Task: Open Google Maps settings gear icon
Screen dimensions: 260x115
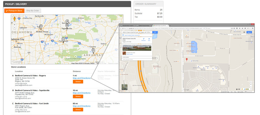Action: (239, 89)
